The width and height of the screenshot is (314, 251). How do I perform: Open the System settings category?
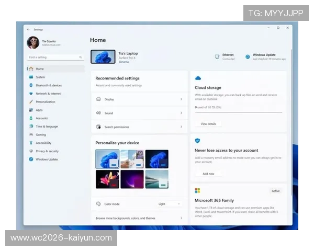(x=40, y=77)
